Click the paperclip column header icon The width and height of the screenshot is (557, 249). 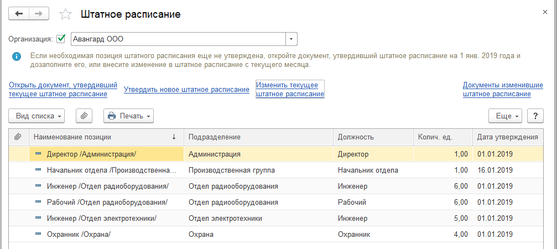coord(18,137)
